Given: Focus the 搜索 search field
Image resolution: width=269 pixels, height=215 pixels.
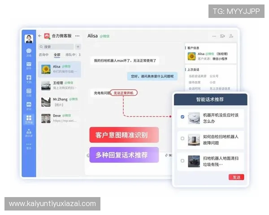Looking at the screenshot, I should (x=56, y=47).
